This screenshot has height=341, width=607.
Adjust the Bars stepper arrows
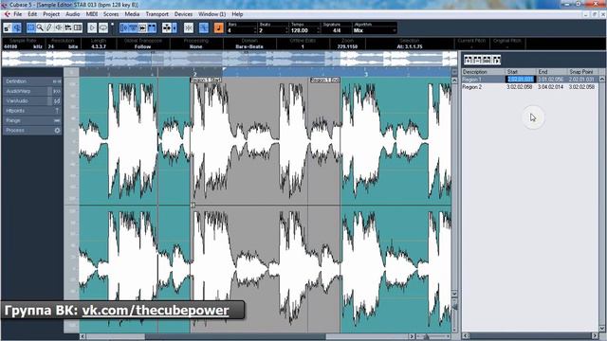(x=255, y=30)
